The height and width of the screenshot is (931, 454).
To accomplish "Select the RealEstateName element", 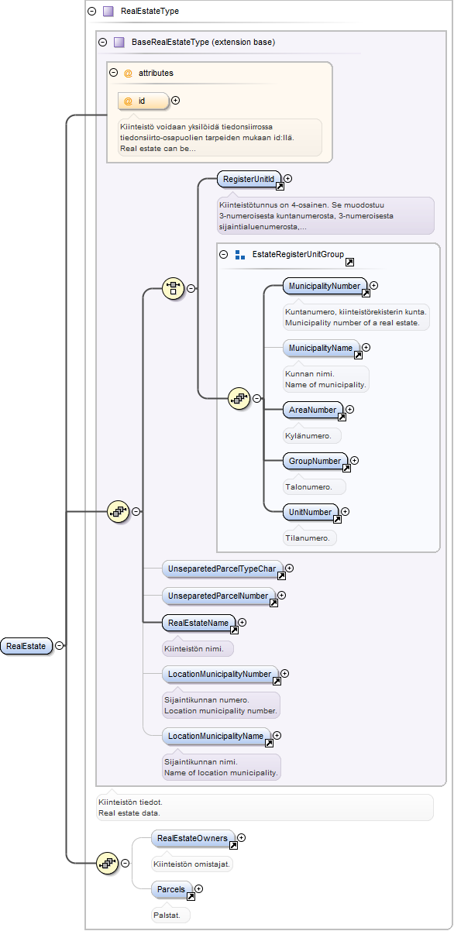I will click(x=198, y=623).
